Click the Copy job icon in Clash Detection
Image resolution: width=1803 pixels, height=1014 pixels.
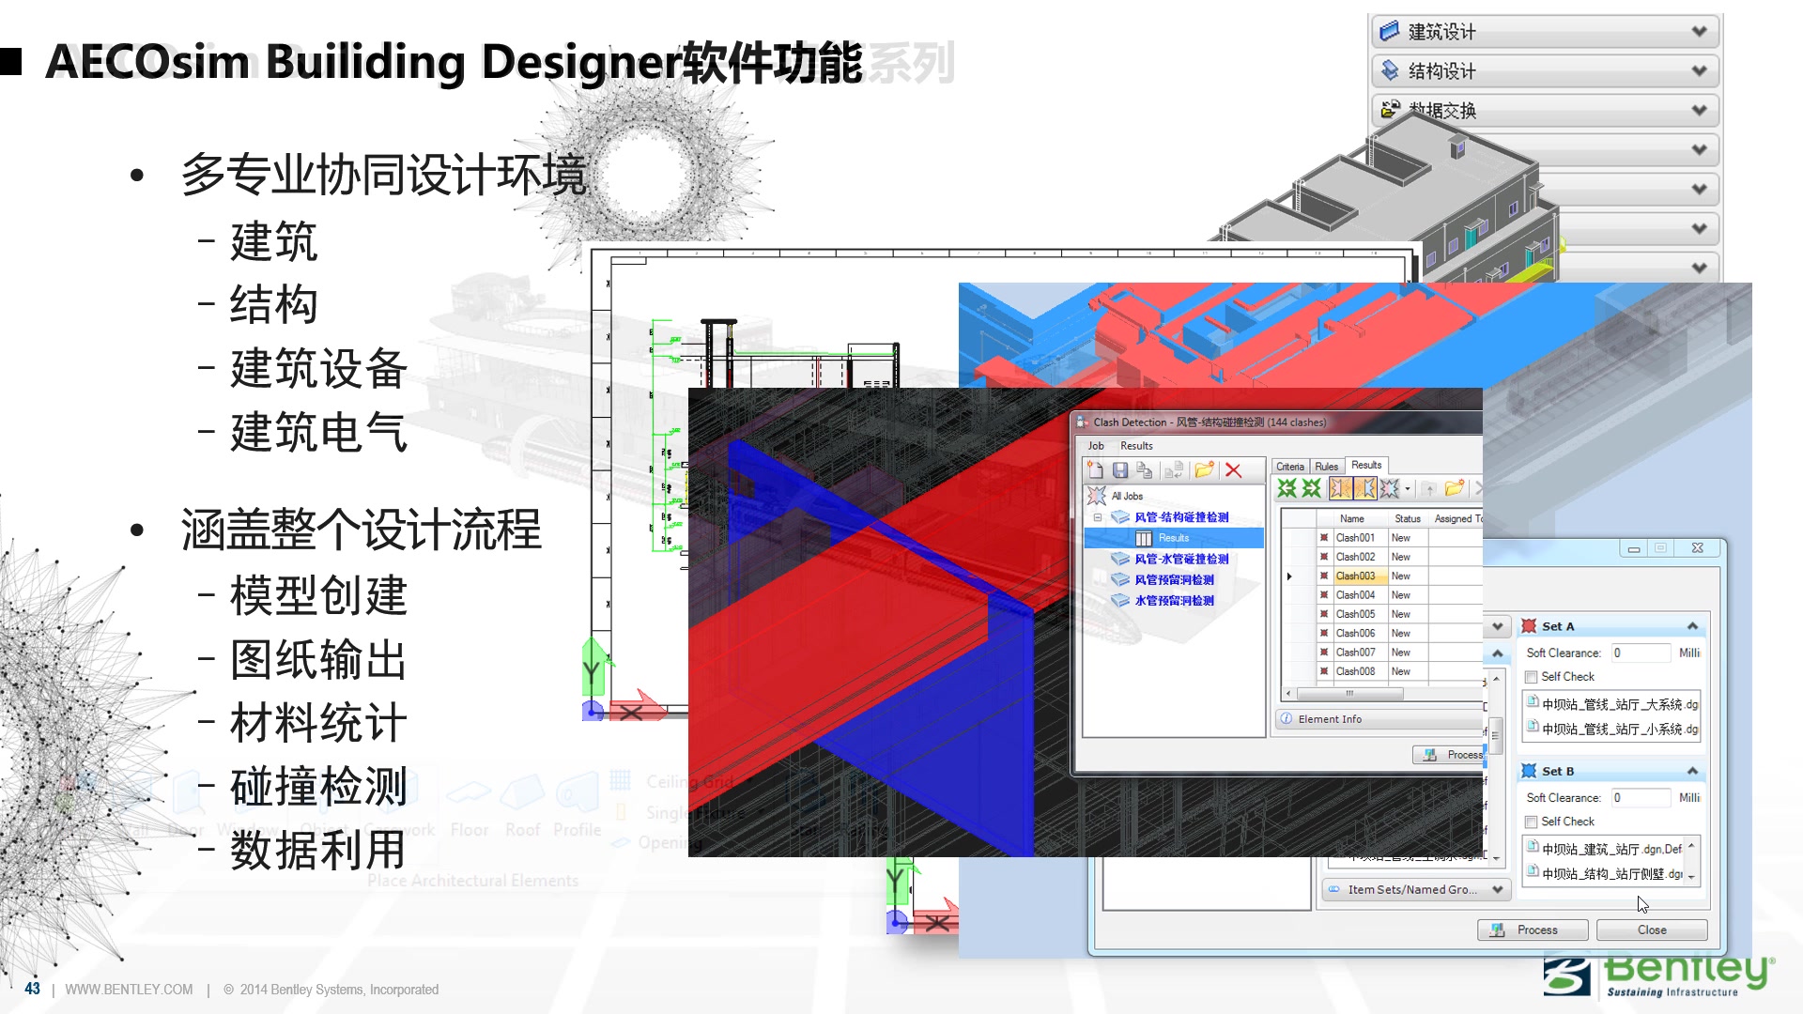pos(1144,470)
